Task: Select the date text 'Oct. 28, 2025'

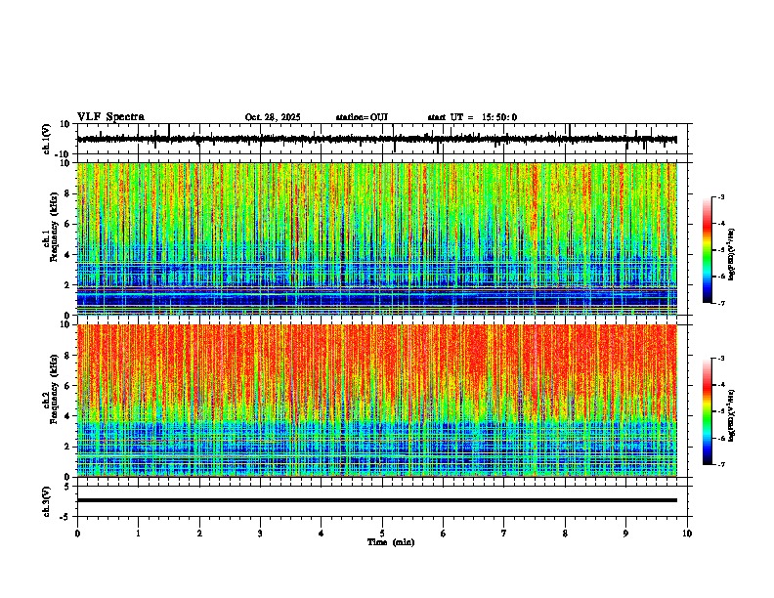Action: 273,117
